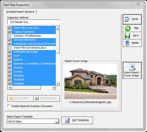Uncheck the Roof section checkbox
This screenshot has width=147, height=132.
10,56
